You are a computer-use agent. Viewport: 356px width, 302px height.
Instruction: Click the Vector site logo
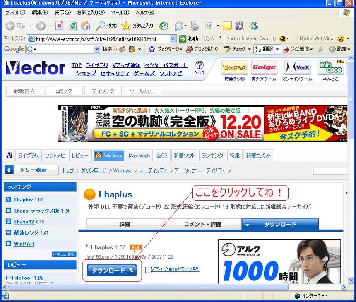tap(35, 68)
